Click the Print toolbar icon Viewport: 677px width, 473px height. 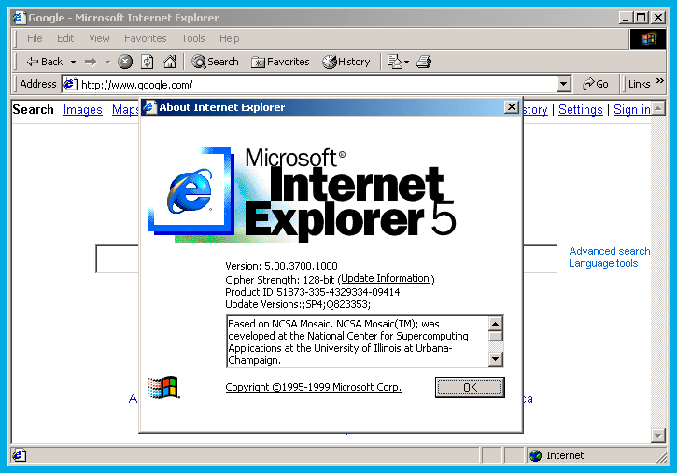click(423, 62)
